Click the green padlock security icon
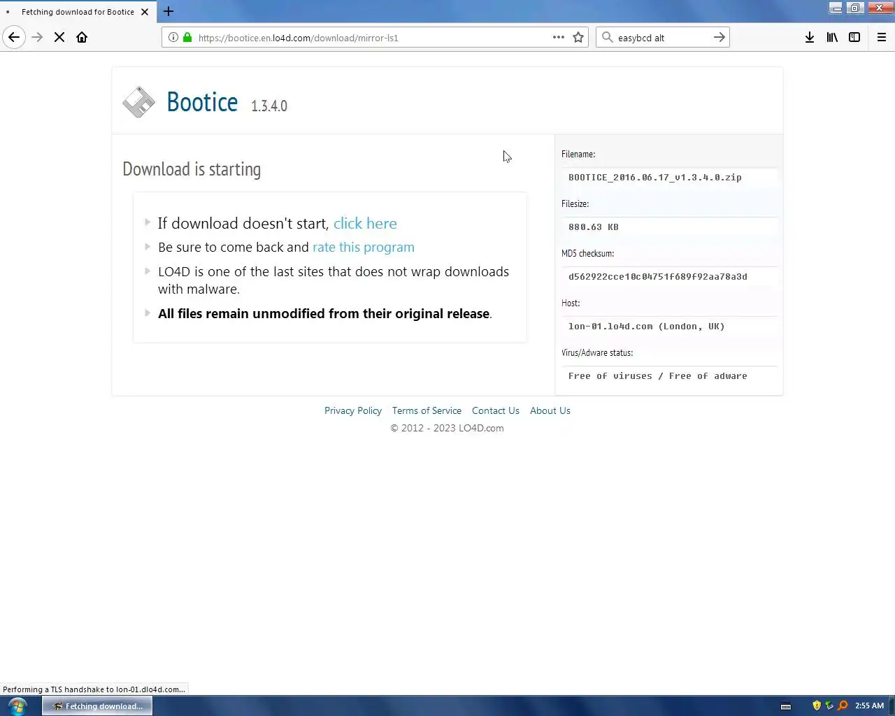The width and height of the screenshot is (895, 716). [187, 38]
